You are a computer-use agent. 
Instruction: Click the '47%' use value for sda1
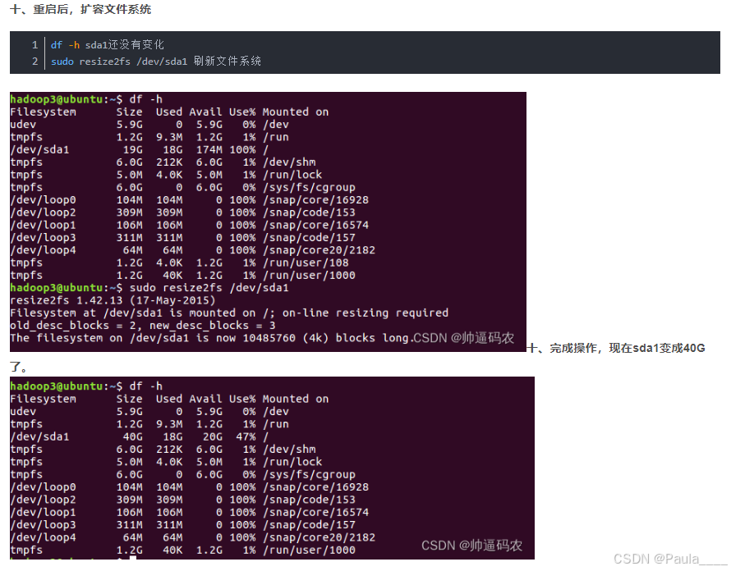(246, 436)
